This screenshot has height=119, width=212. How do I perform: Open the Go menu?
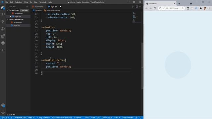pos(31,2)
